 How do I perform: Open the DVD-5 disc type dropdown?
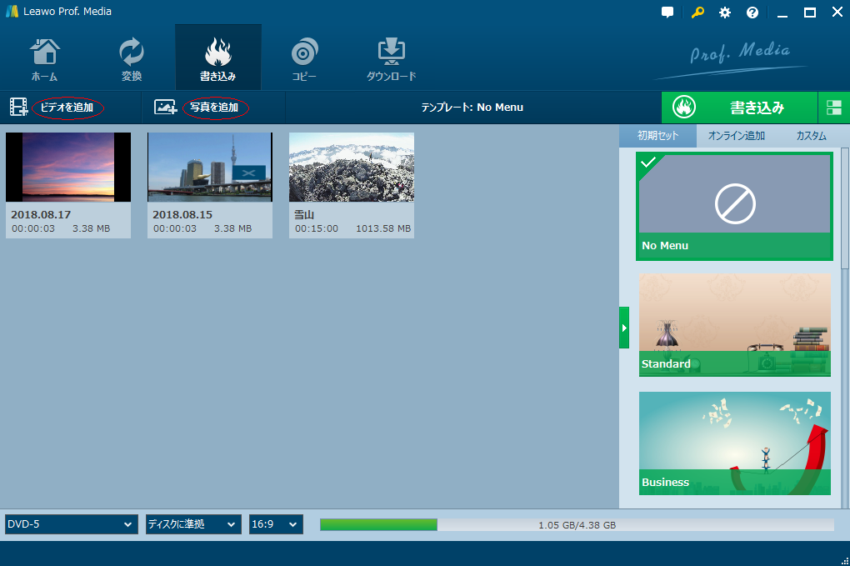(72, 524)
